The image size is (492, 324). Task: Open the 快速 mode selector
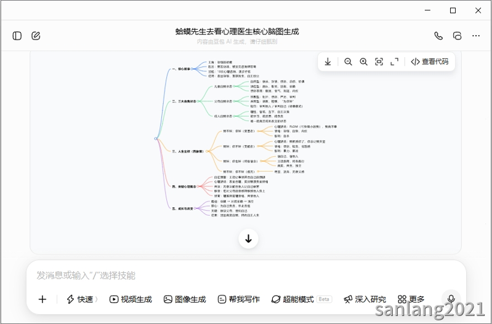83,299
